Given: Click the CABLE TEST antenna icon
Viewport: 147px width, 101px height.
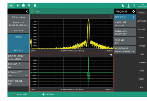Looking at the screenshot, I should [x=15, y=94].
